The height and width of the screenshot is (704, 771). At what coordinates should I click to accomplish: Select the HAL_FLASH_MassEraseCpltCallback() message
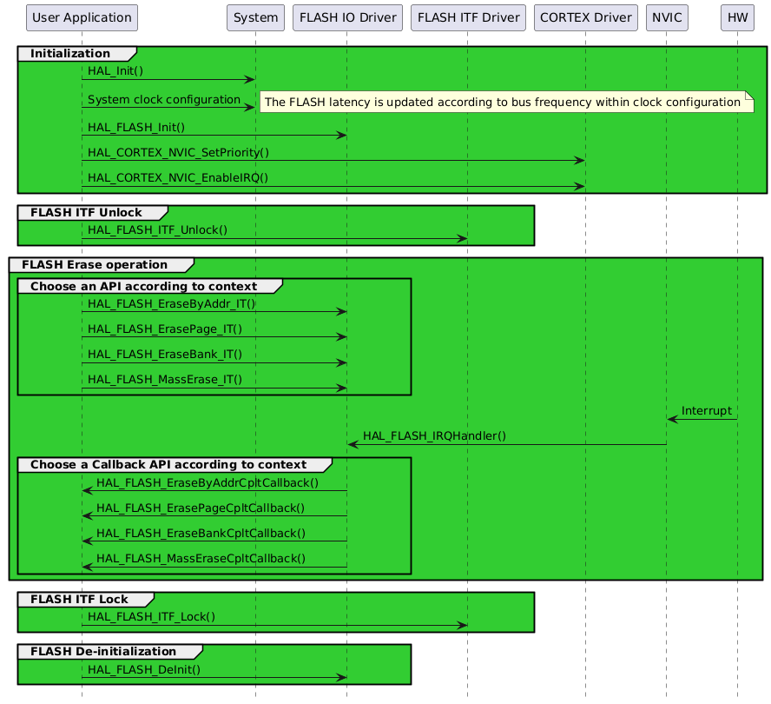point(201,559)
